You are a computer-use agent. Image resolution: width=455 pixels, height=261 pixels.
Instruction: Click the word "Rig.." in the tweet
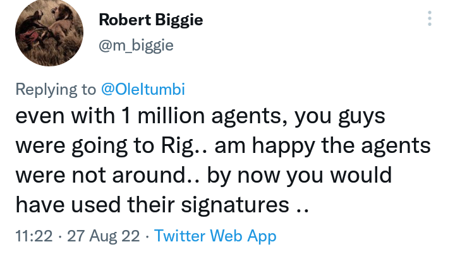[179, 147]
